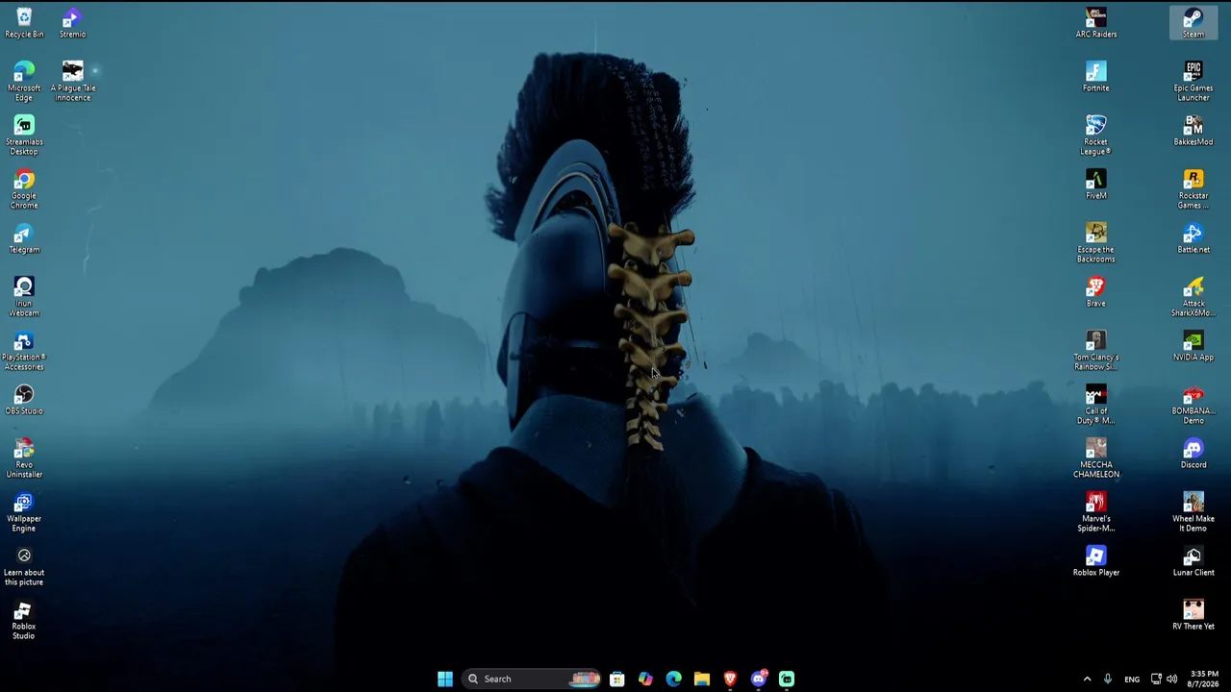Viewport: 1231px width, 692px height.
Task: Select the BakkesMod shortcut
Action: point(1193,131)
